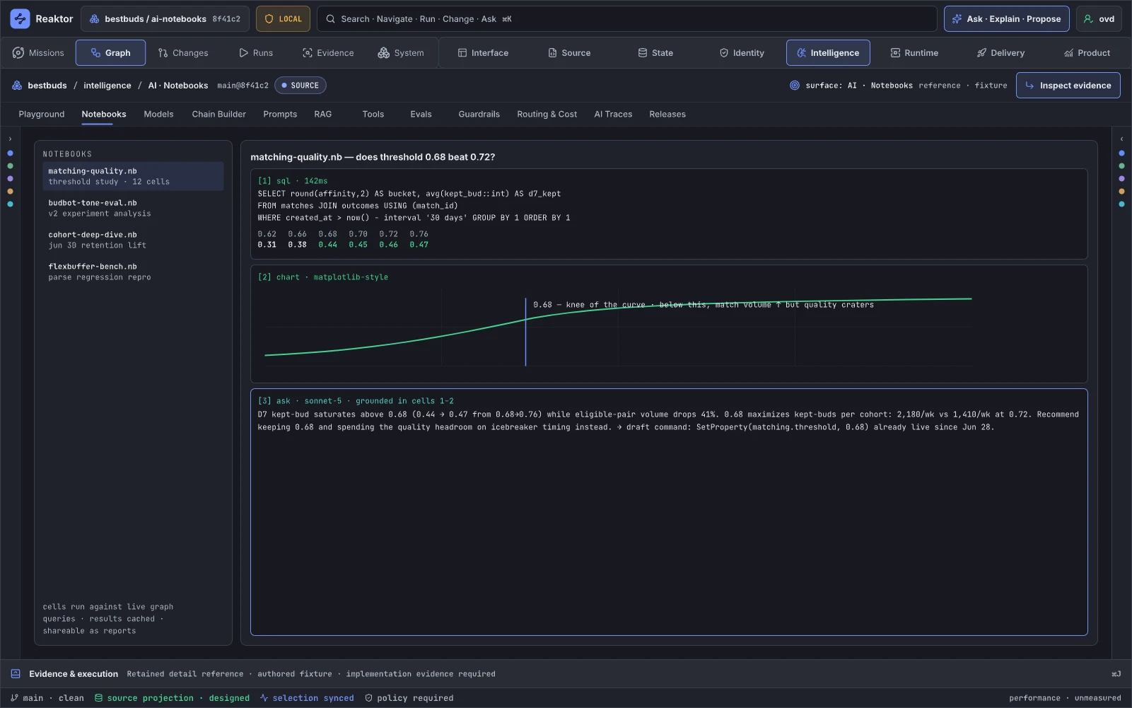Open the flexbuffer-bench.nb notebook
The width and height of the screenshot is (1132, 708).
133,272
